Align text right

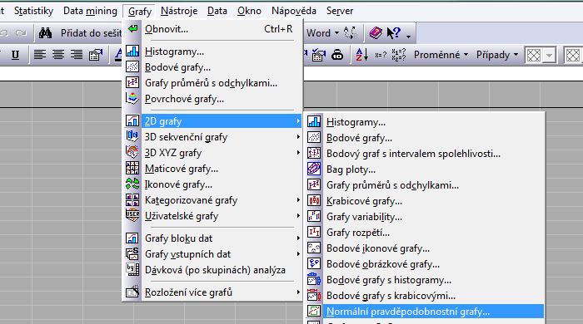click(x=77, y=55)
